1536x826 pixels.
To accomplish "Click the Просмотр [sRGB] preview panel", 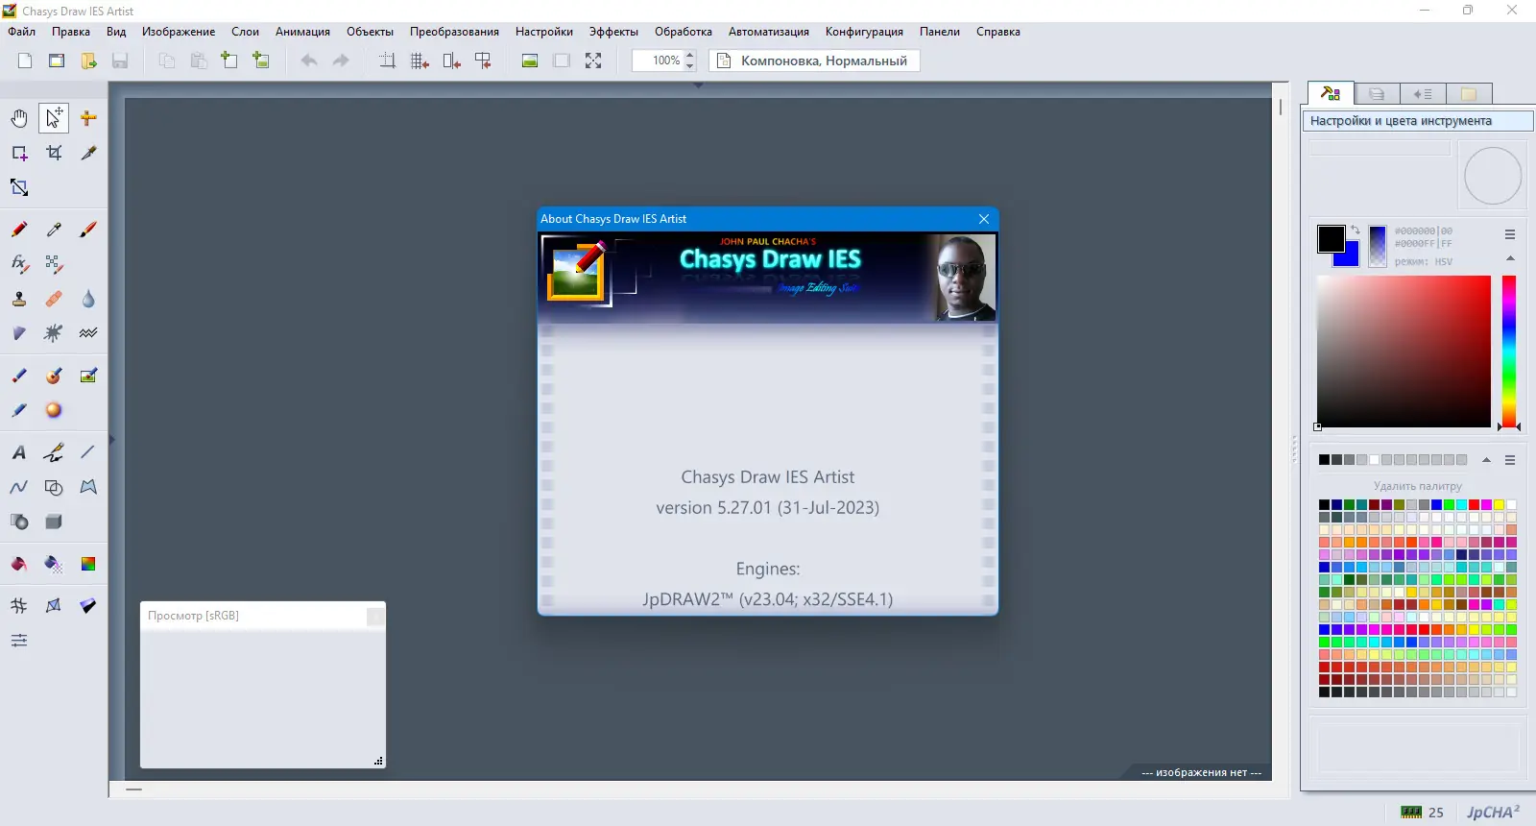I will (x=263, y=685).
